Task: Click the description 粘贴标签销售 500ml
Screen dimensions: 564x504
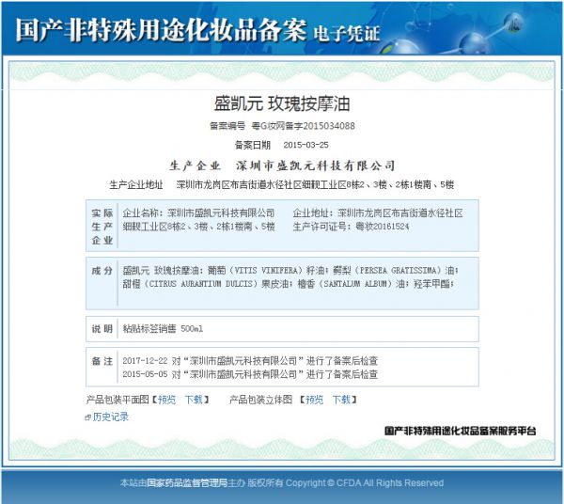Action: (x=163, y=329)
